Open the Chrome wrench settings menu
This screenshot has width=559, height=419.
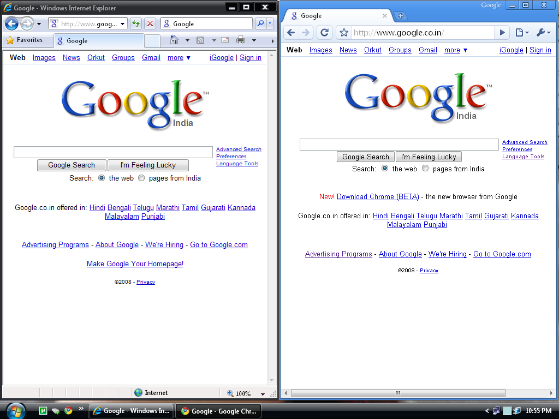(544, 33)
